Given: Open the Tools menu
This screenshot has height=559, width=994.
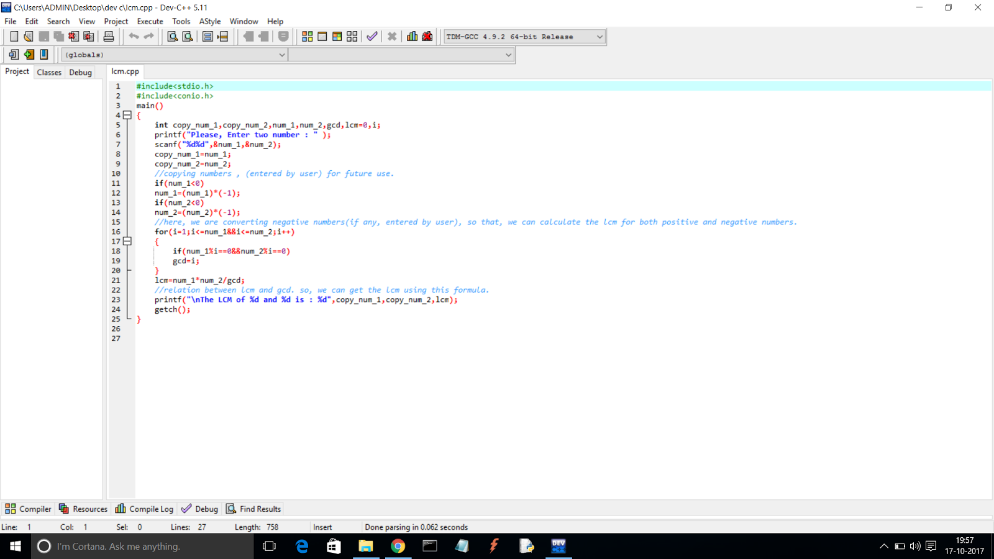Looking at the screenshot, I should pos(181,21).
